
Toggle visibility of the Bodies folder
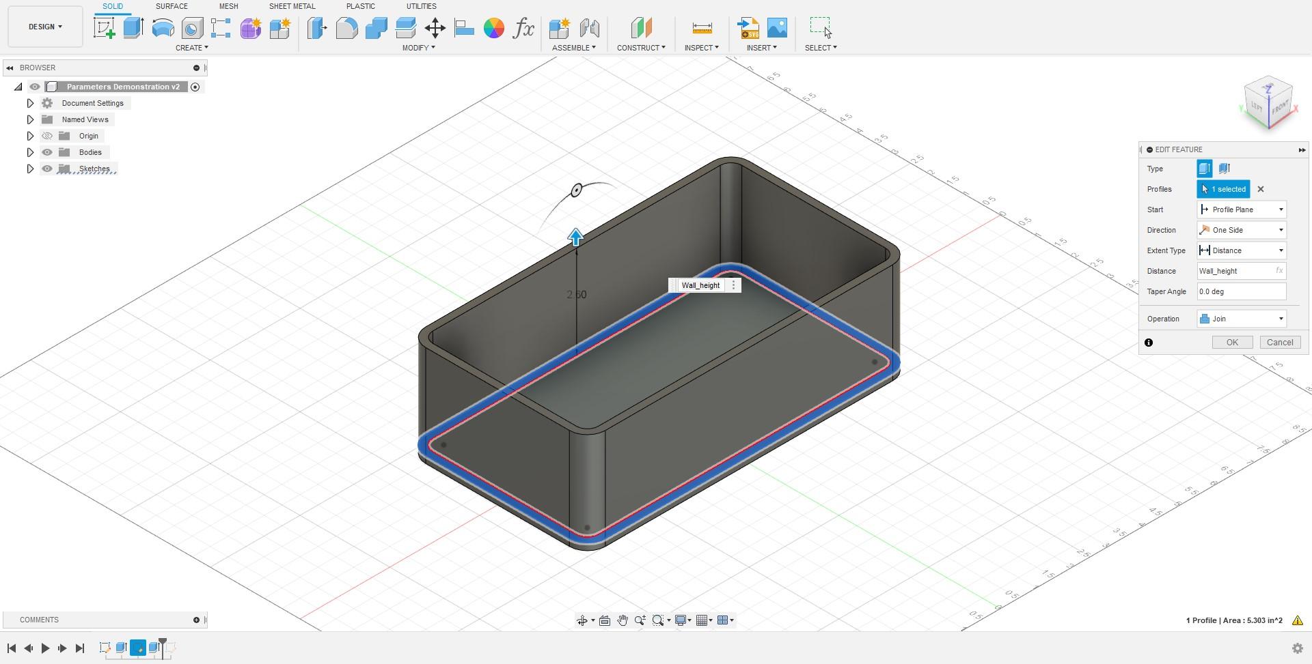click(x=47, y=152)
